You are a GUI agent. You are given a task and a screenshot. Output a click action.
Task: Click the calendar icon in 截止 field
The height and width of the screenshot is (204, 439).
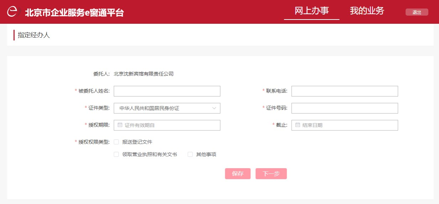pyautogui.click(x=298, y=125)
